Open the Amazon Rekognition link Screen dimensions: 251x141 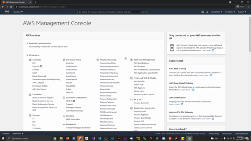click(x=109, y=99)
